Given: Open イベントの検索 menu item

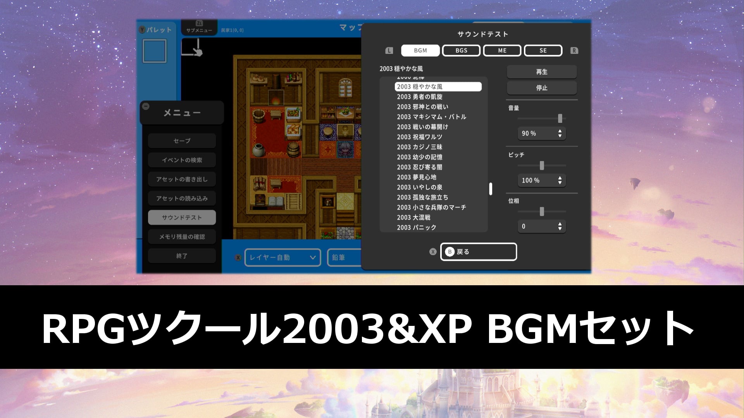Looking at the screenshot, I should coord(182,160).
